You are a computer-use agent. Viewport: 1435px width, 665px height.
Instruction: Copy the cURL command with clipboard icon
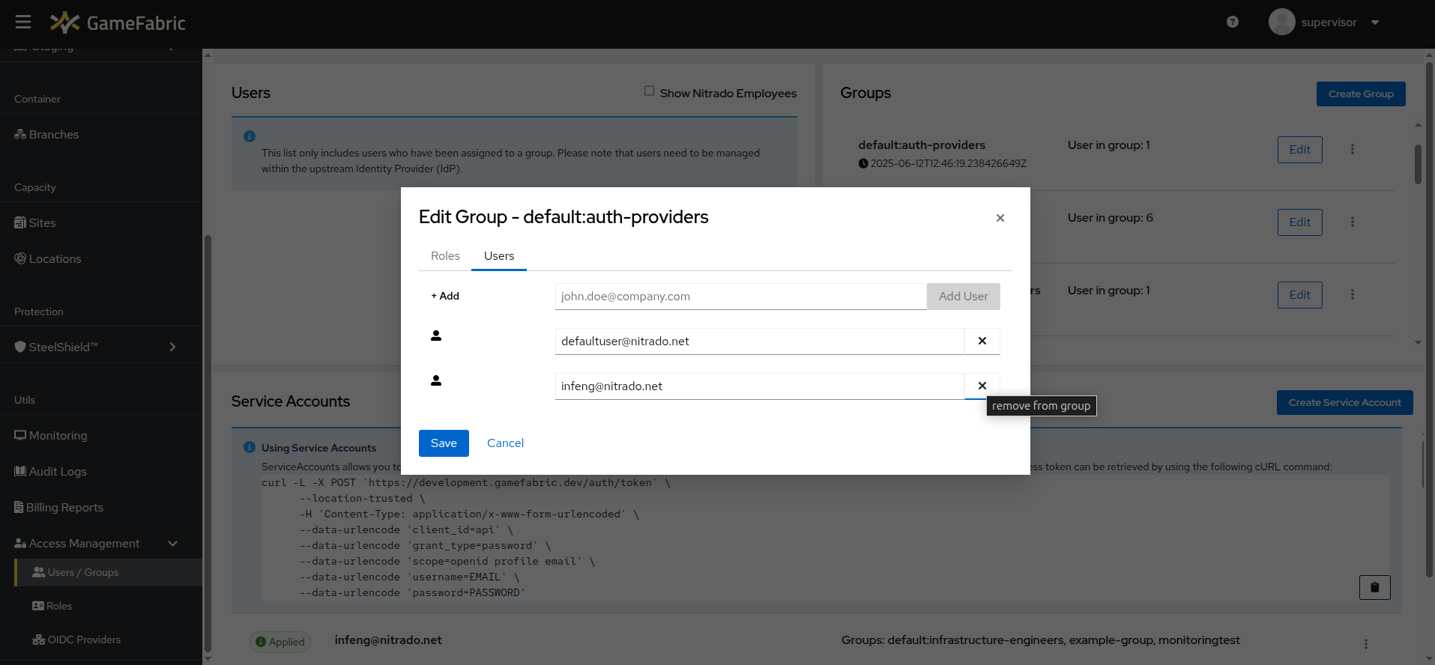coord(1374,587)
